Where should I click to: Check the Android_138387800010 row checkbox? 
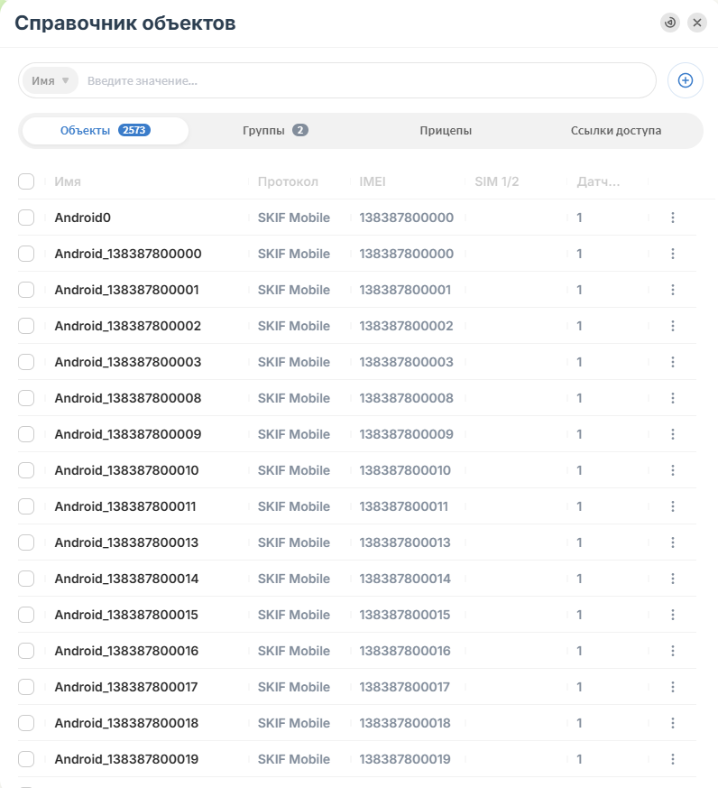pyautogui.click(x=26, y=470)
